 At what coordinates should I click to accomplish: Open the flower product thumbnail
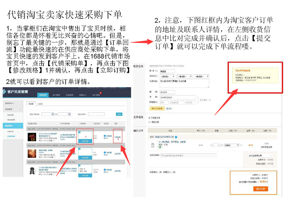point(32,137)
